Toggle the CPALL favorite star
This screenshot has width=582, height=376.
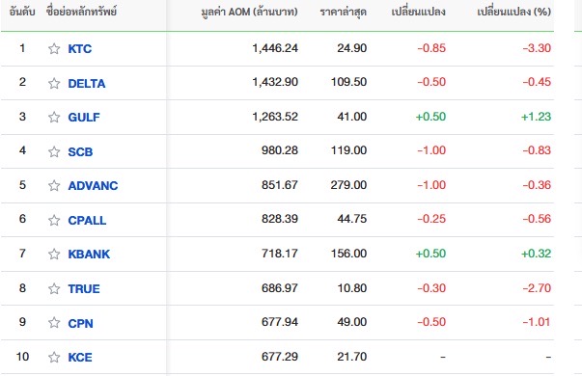click(x=54, y=220)
